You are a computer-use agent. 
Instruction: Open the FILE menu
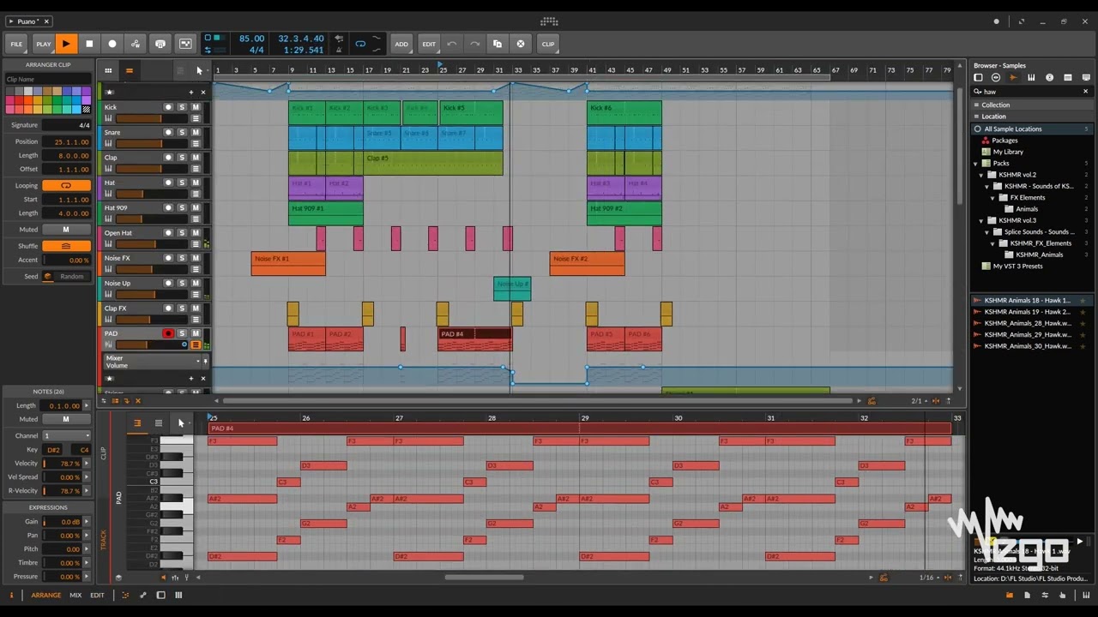16,44
